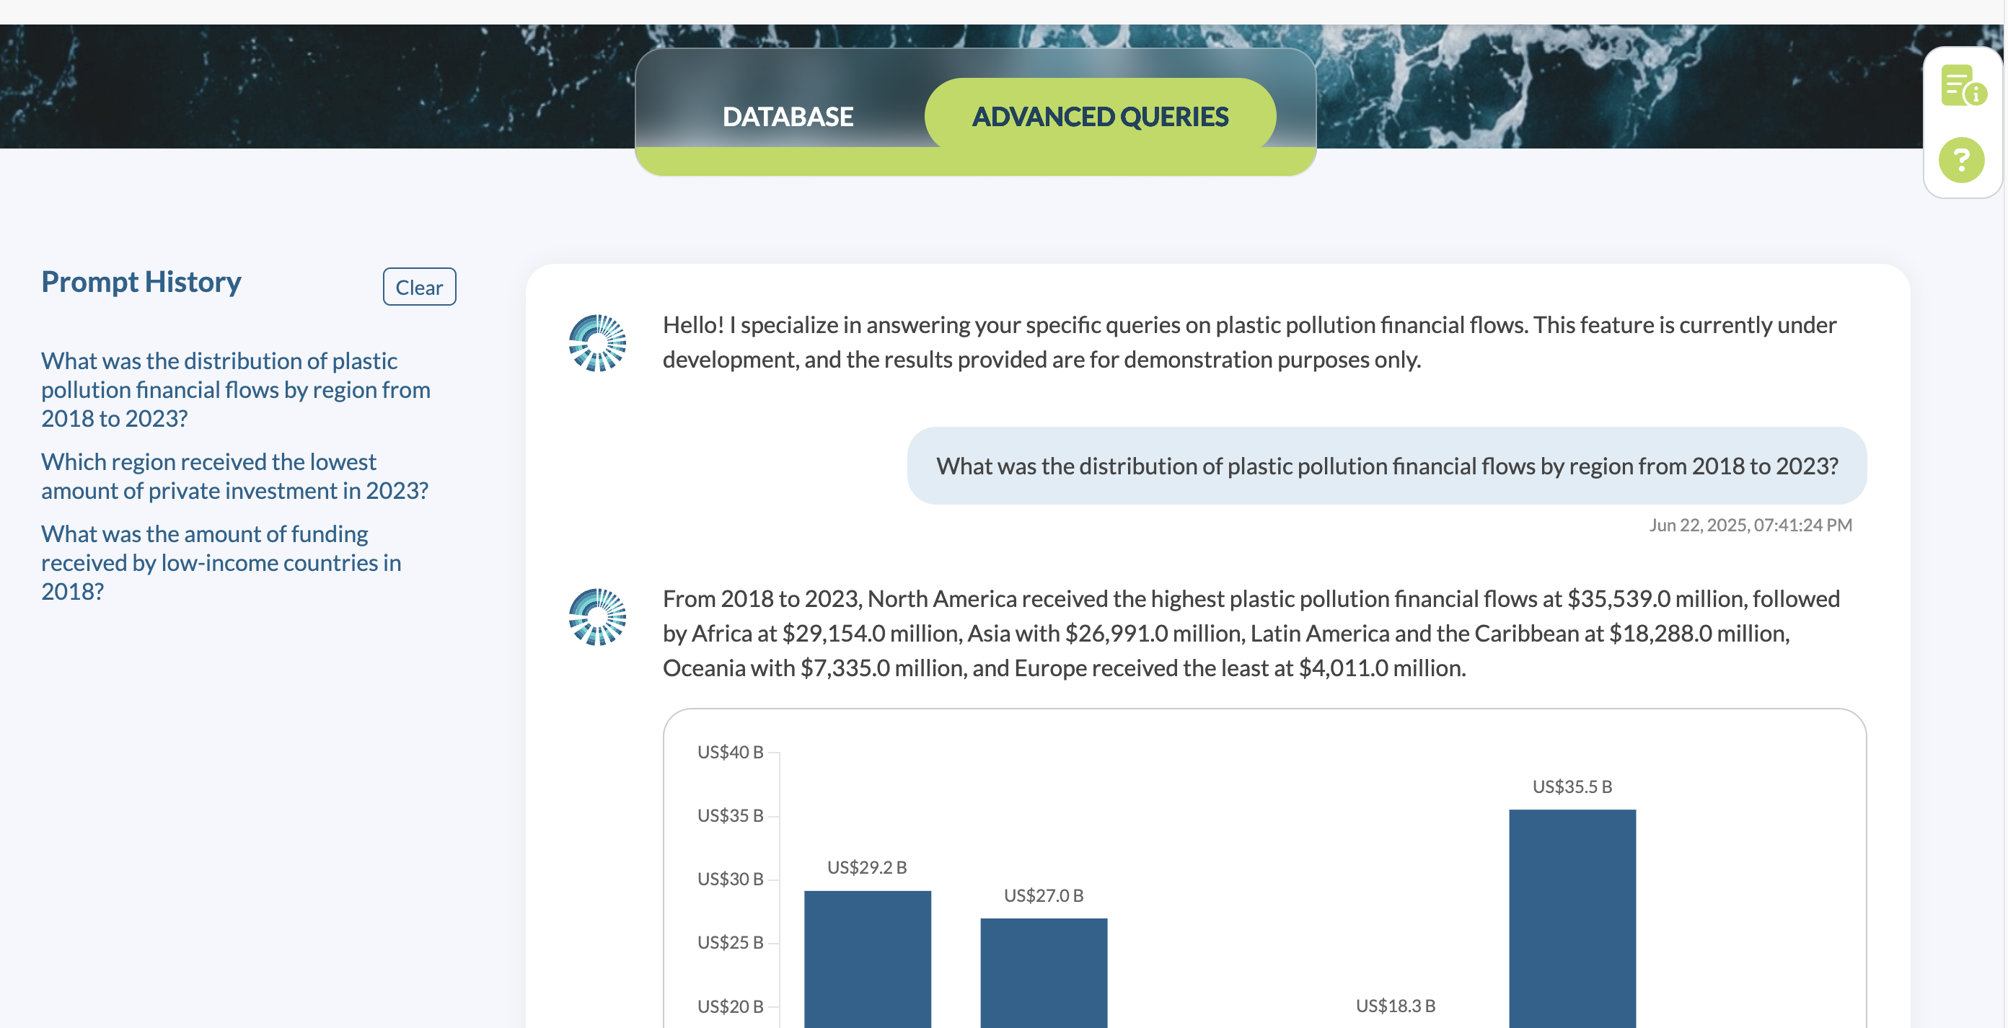2008x1028 pixels.
Task: Click the US$30 B axis label
Action: pos(731,879)
